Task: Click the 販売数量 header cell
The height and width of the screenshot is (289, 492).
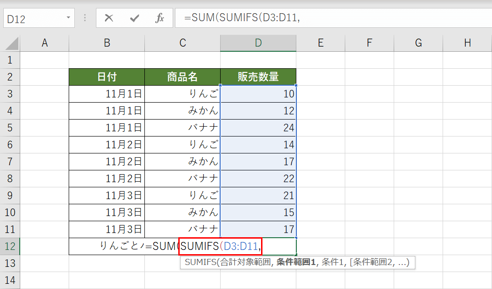Action: [x=258, y=77]
